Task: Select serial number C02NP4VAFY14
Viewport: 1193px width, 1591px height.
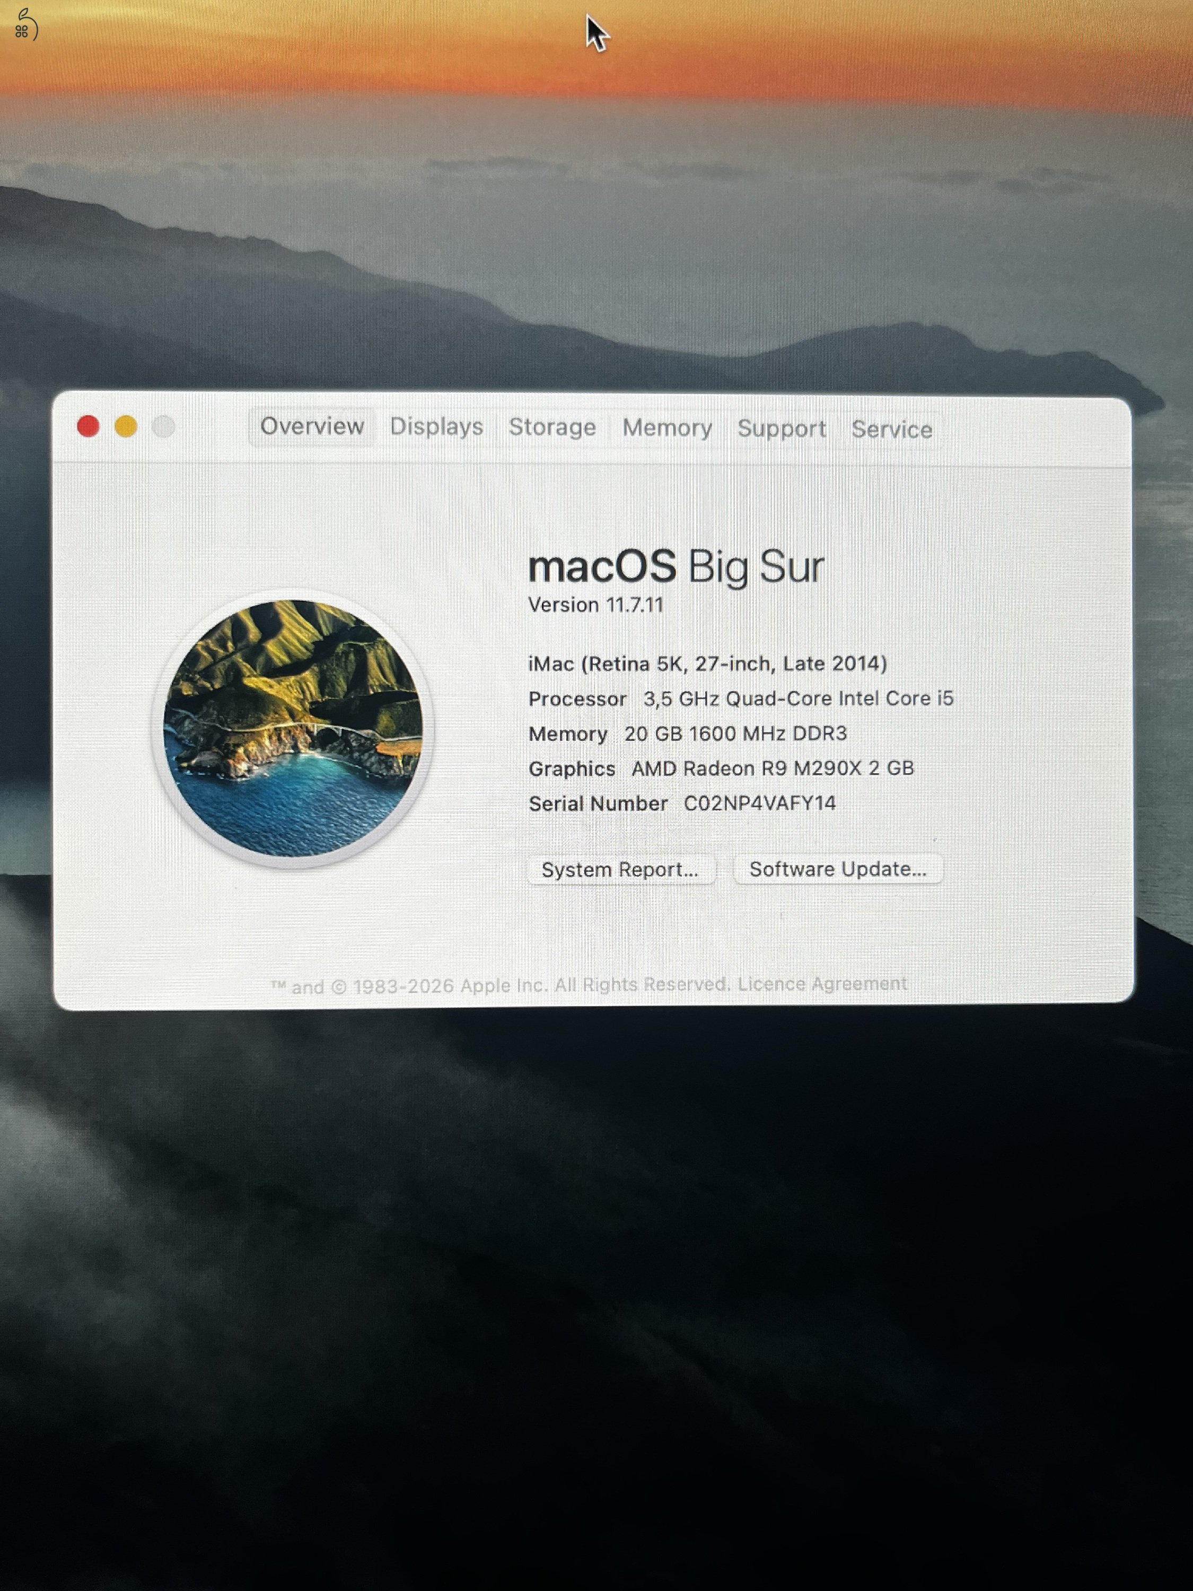Action: (x=759, y=803)
